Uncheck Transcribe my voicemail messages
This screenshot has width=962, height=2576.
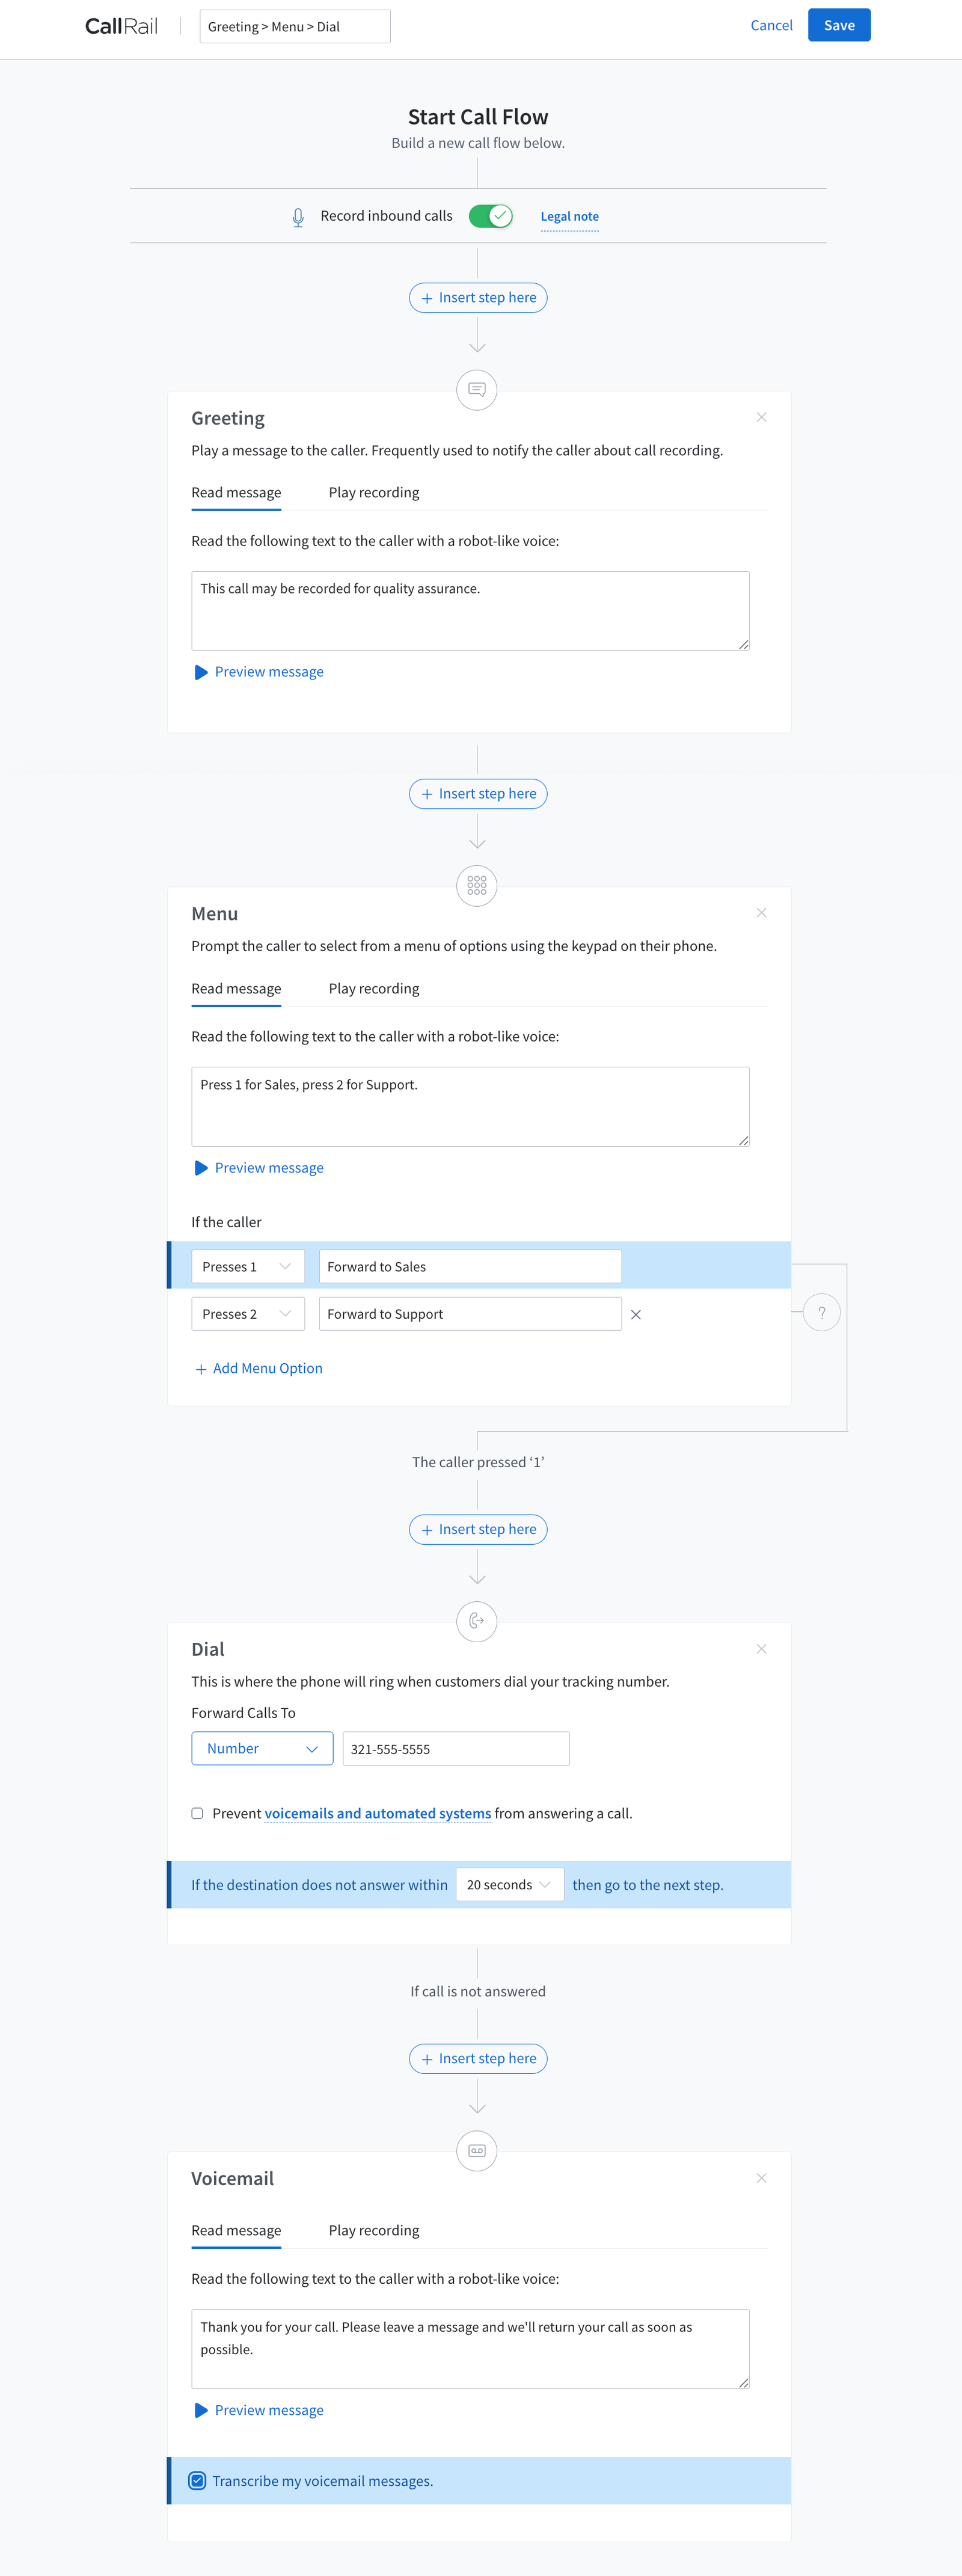(x=198, y=2480)
